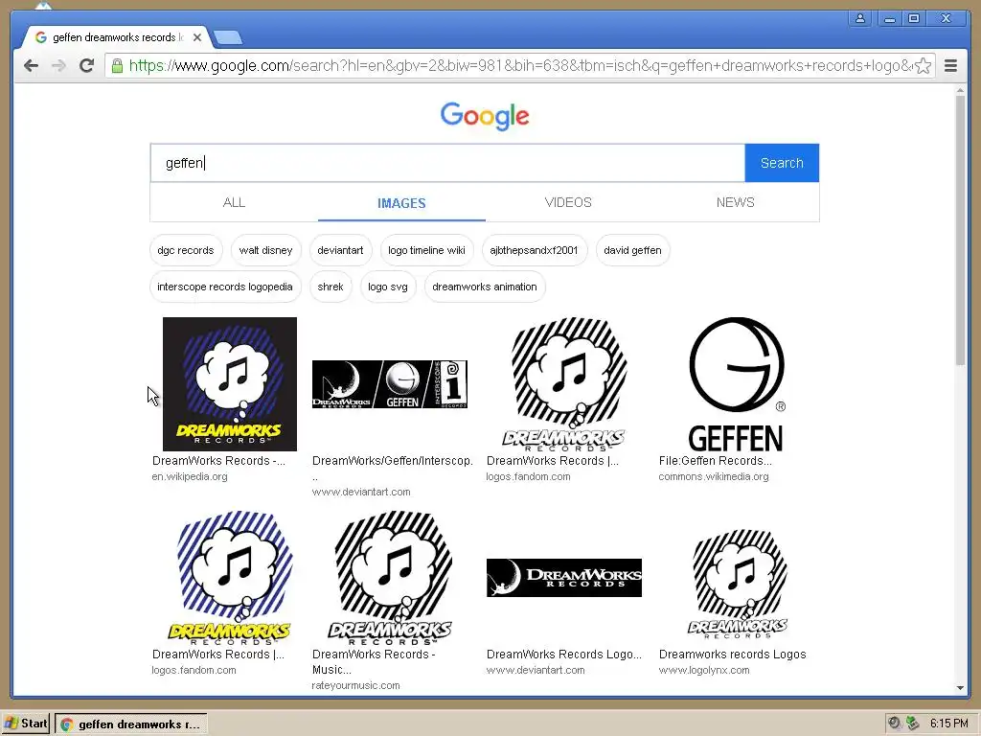The image size is (981, 736).
Task: Click the en.wikipedia.org source link
Action: click(190, 477)
